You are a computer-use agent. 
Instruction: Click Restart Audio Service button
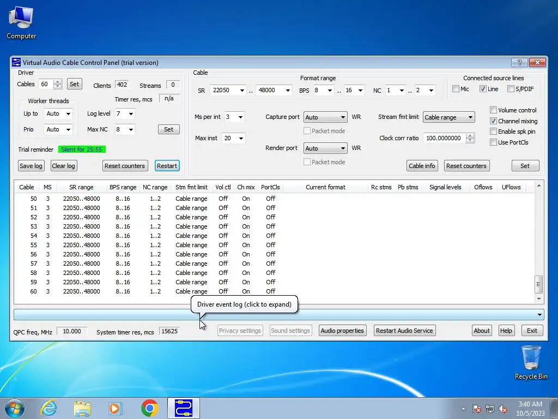(404, 331)
